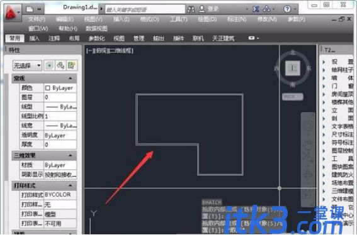
Task: Open the AutoCAD application menu logo button
Action: (x=13, y=13)
